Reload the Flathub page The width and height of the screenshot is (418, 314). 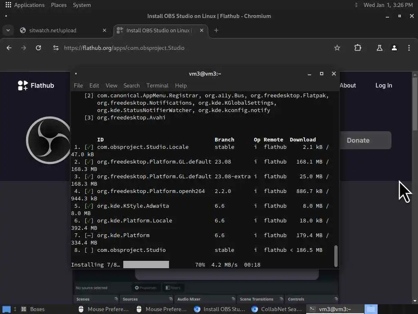pos(38,48)
